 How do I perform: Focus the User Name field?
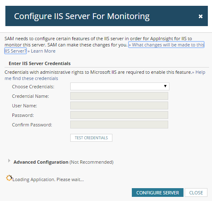[x=119, y=106]
